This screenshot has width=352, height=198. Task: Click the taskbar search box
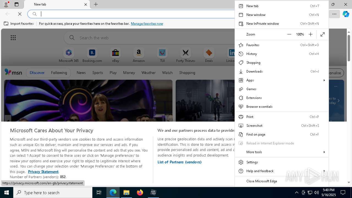coord(53,193)
